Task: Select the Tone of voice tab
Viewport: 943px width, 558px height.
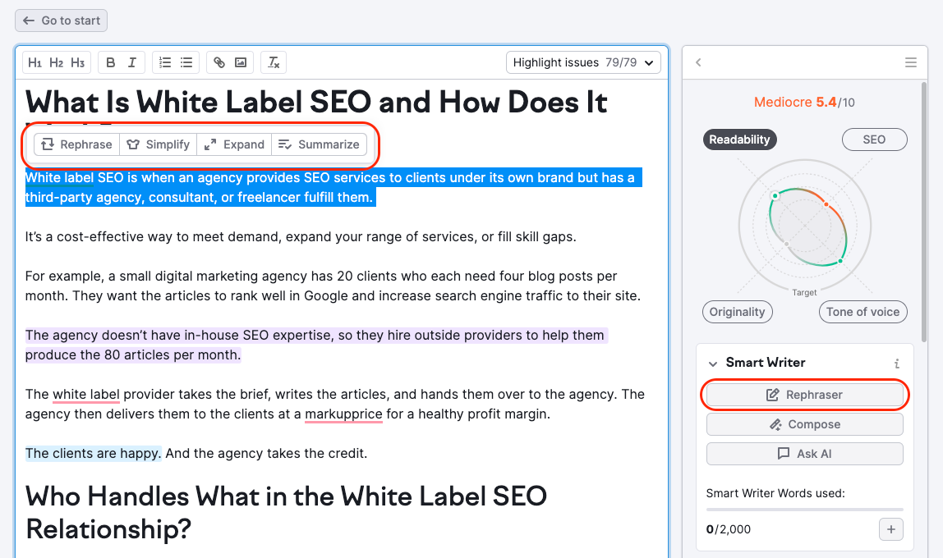Action: [x=862, y=311]
